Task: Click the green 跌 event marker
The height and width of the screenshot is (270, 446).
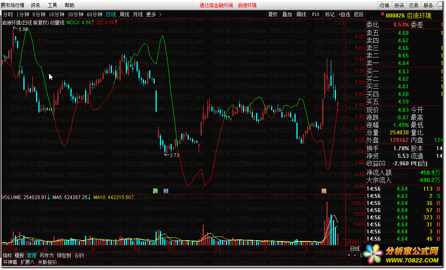Action: coord(155,191)
